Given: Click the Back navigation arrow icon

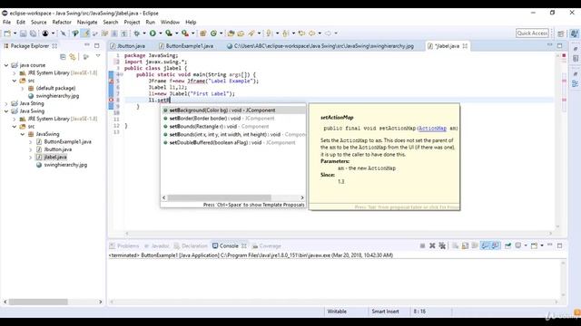Looking at the screenshot, I should tap(312, 34).
